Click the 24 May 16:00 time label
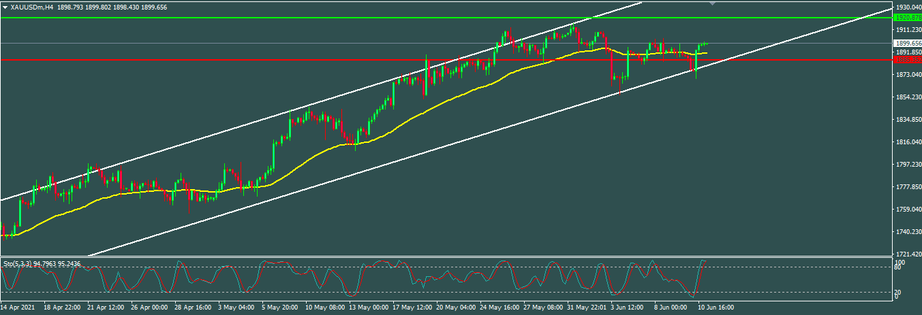 pos(499,308)
